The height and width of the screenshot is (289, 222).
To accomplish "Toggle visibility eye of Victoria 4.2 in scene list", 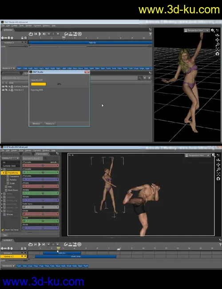I will (x=3, y=90).
